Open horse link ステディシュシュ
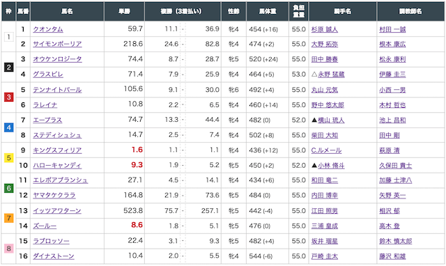Image resolution: width=446 pixels, height=266 pixels. point(57,135)
